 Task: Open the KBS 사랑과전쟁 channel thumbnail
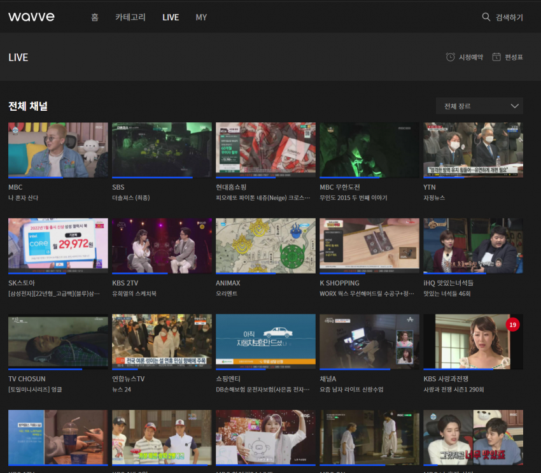[473, 342]
